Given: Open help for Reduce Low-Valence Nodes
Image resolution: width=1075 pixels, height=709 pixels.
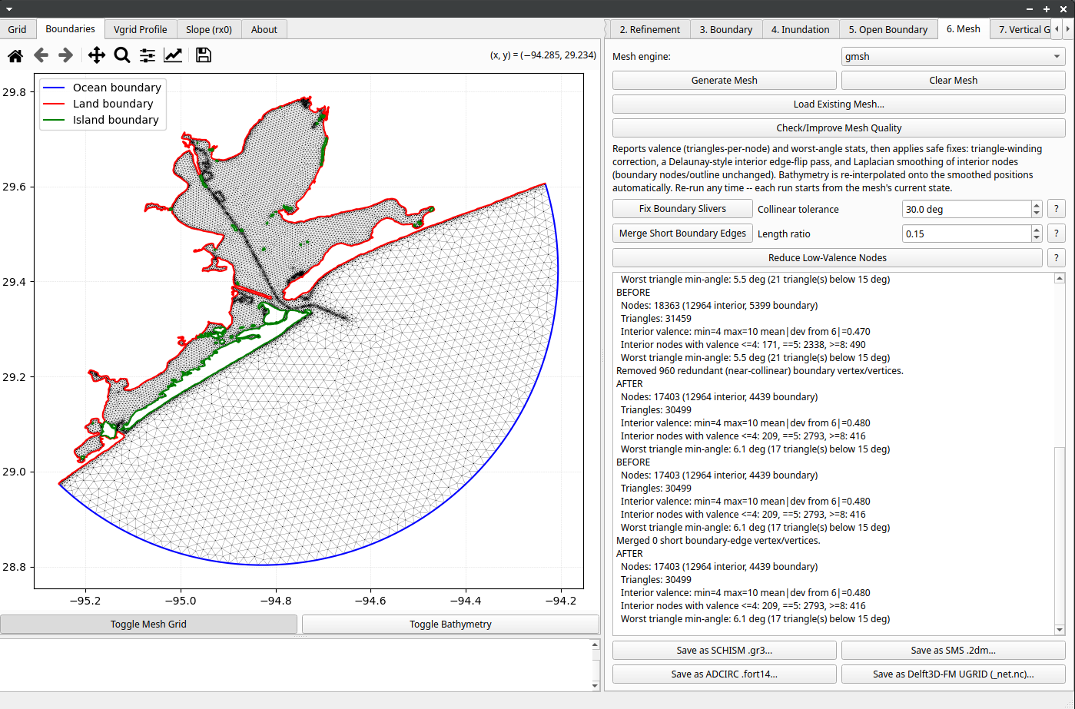Looking at the screenshot, I should [1057, 258].
